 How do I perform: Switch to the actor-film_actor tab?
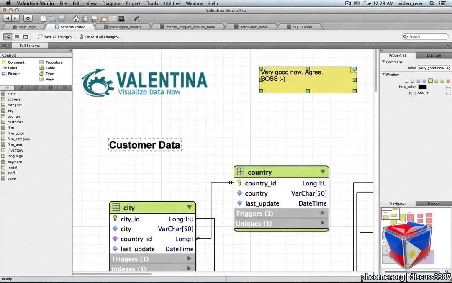tap(251, 27)
